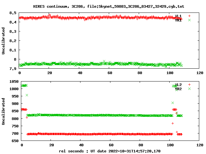The height and width of the screenshot is (154, 206).
Task: Click the rel seconds UT date label
Action: point(110,151)
